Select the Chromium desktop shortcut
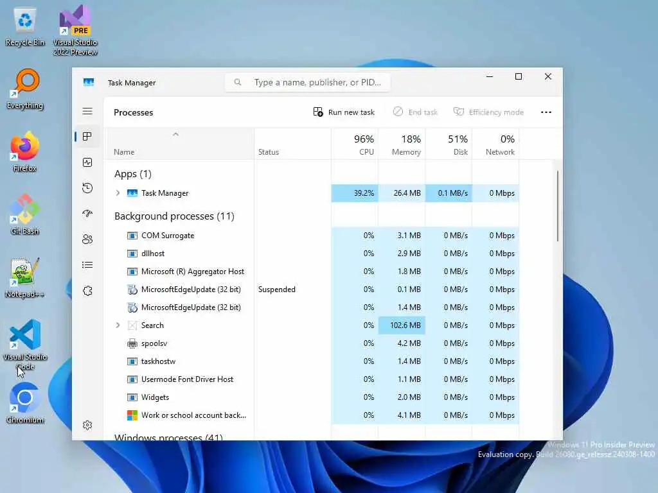Image resolution: width=658 pixels, height=493 pixels. [25, 403]
